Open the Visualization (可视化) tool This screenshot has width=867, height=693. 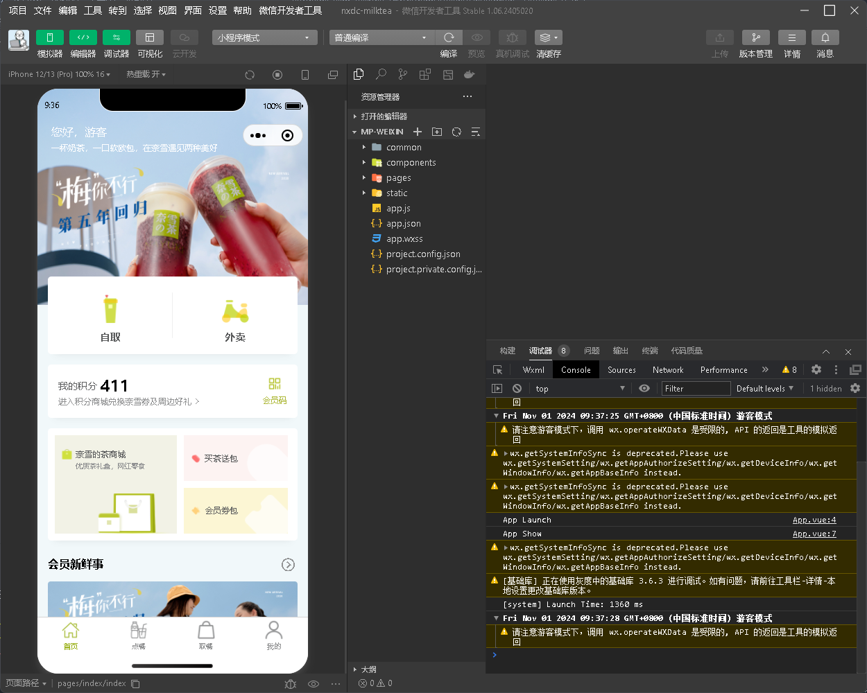coord(150,37)
